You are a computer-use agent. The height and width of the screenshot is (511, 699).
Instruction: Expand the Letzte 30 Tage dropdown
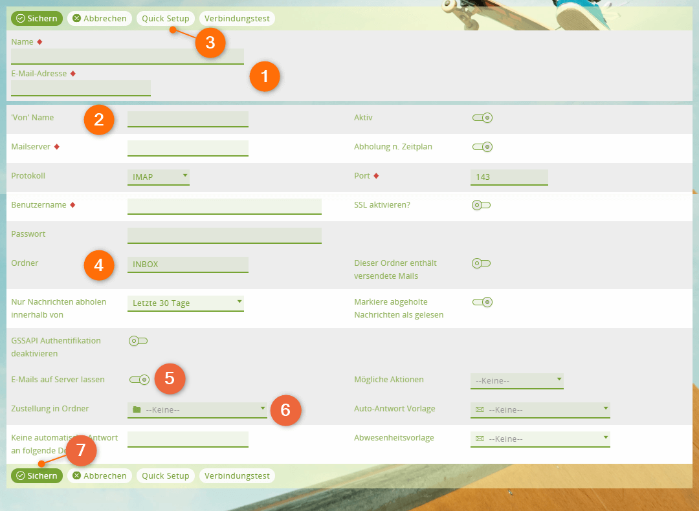pyautogui.click(x=185, y=303)
